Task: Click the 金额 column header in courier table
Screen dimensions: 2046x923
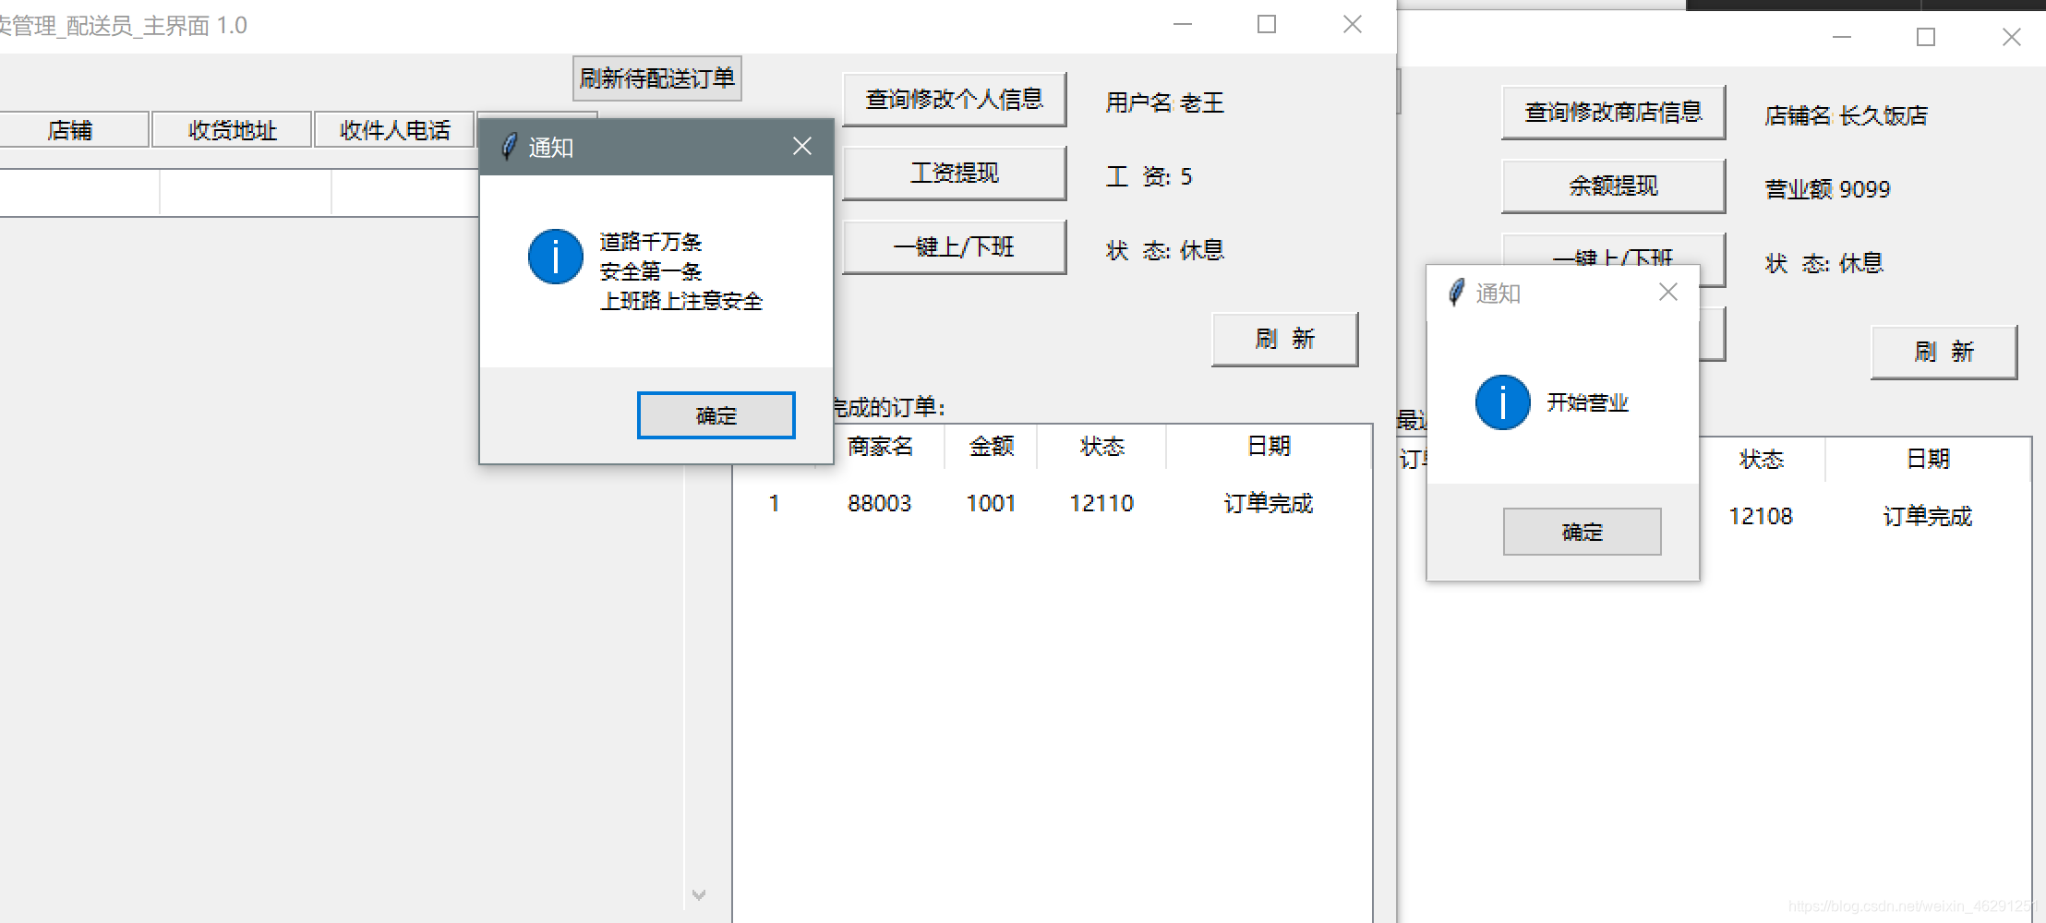Action: point(991,447)
